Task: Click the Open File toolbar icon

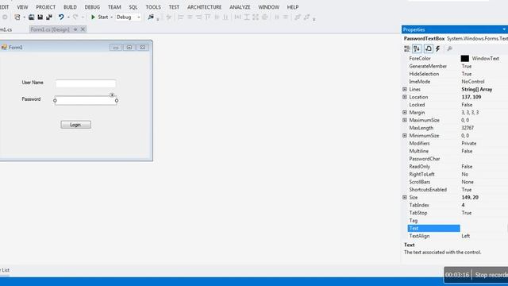Action: point(32,17)
